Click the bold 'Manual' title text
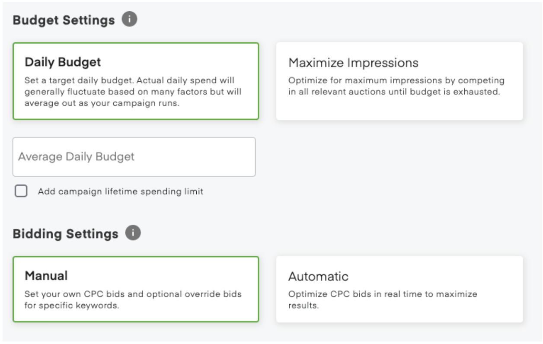This screenshot has height=344, width=543. point(46,276)
